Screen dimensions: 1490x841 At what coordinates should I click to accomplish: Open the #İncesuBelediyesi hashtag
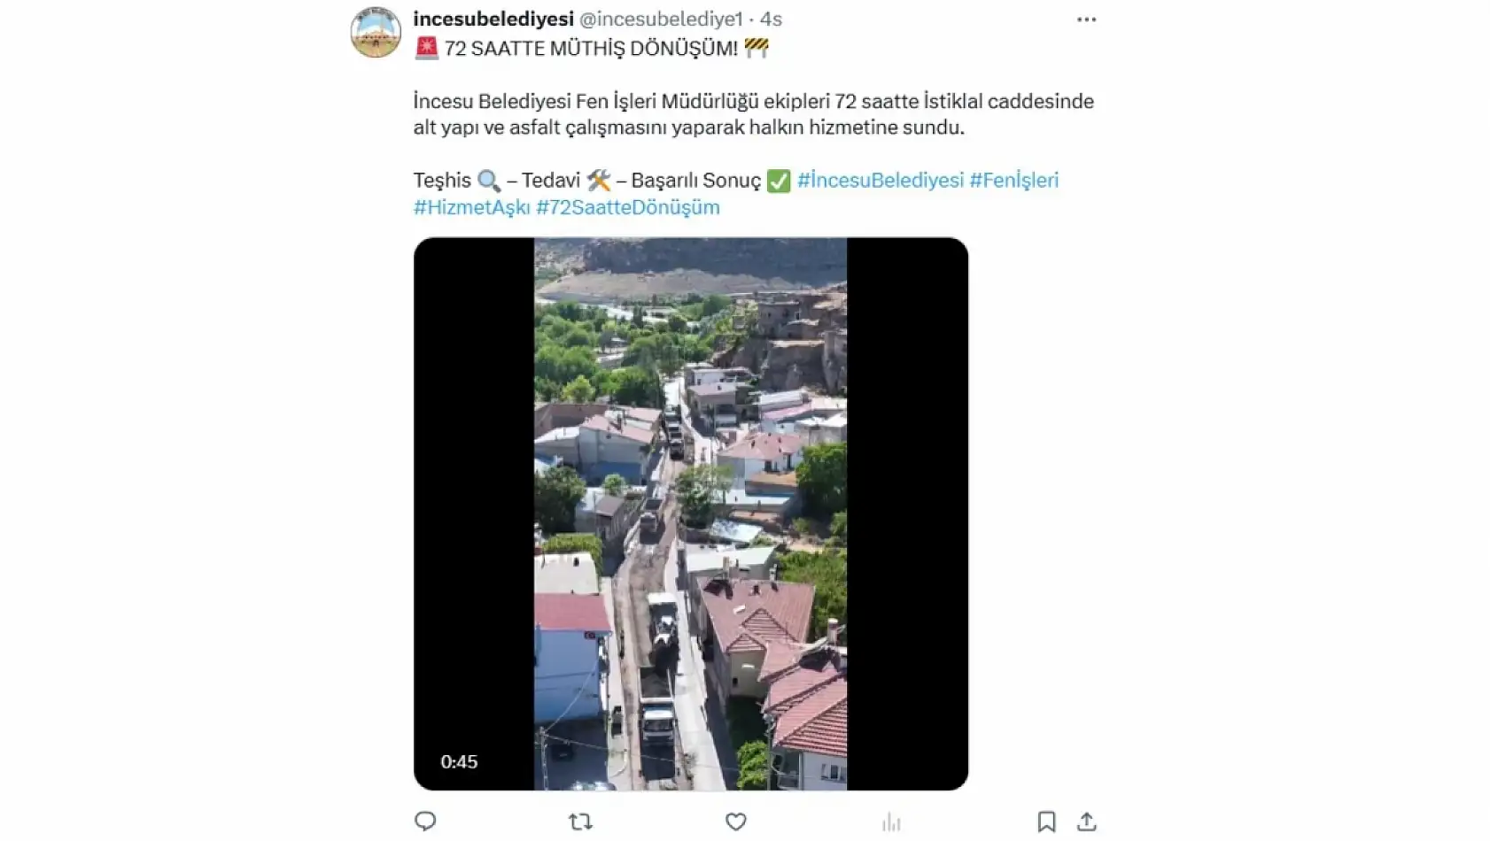click(x=880, y=181)
